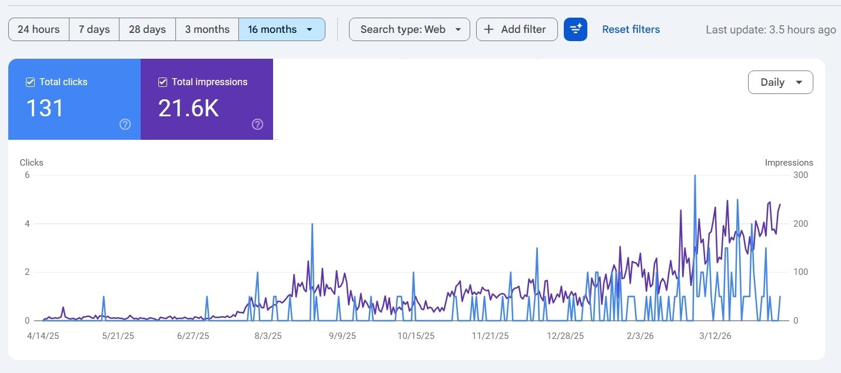Click the Reset filters link

pos(631,29)
